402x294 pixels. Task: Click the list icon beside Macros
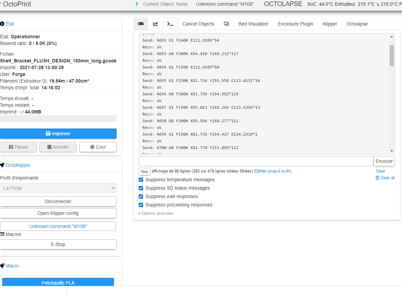coord(2,234)
